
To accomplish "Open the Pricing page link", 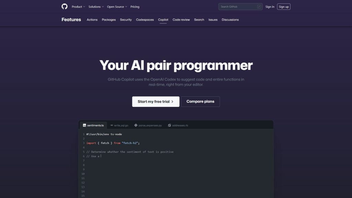I will pos(135,7).
